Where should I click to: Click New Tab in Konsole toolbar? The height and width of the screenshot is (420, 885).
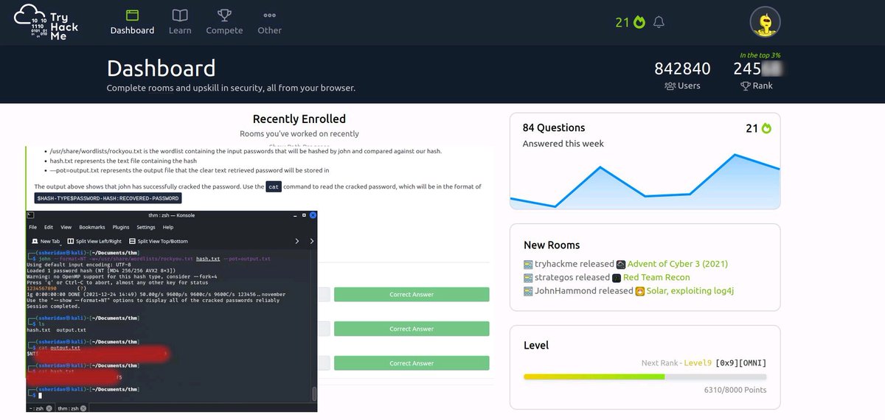click(46, 241)
